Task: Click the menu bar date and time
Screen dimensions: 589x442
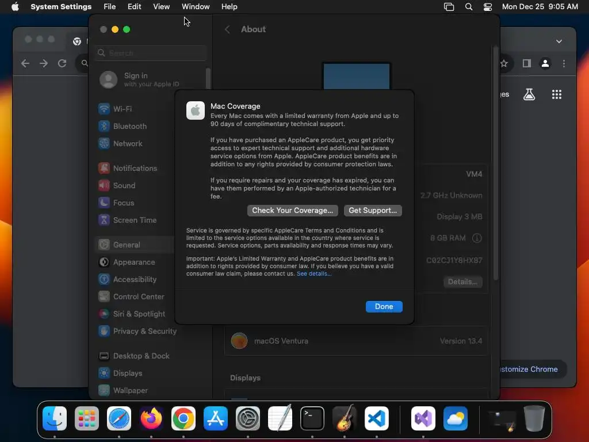Action: coord(540,7)
